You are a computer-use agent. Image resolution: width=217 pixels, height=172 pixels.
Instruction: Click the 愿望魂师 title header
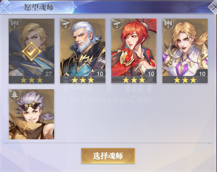pos(39,8)
